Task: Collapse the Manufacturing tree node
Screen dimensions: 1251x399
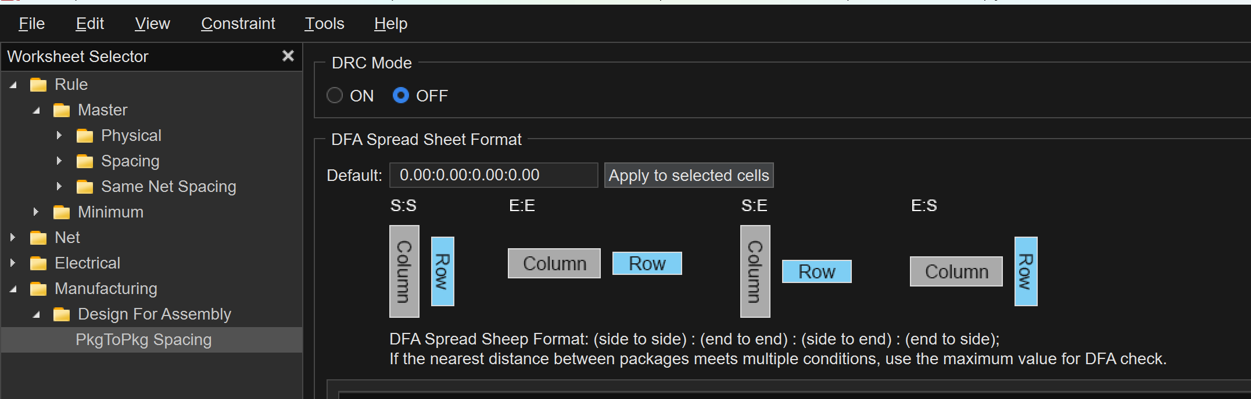Action: (x=13, y=289)
